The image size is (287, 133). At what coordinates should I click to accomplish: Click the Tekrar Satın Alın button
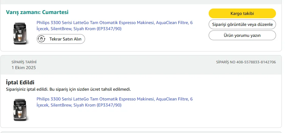[x=61, y=39]
